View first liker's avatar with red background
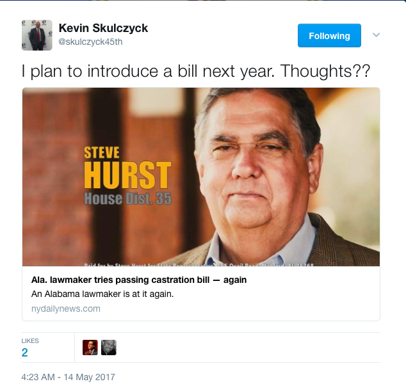The width and height of the screenshot is (406, 384). coord(90,348)
